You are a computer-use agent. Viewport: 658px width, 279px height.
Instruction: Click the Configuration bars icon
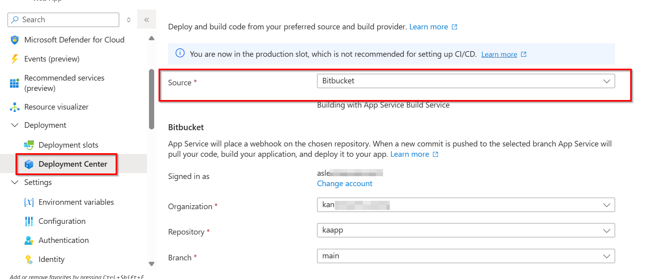click(x=29, y=221)
